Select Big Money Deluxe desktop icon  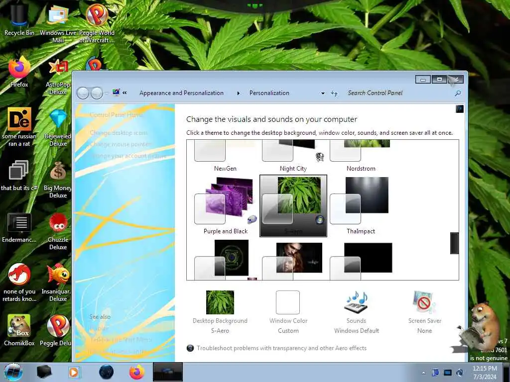[x=58, y=179]
